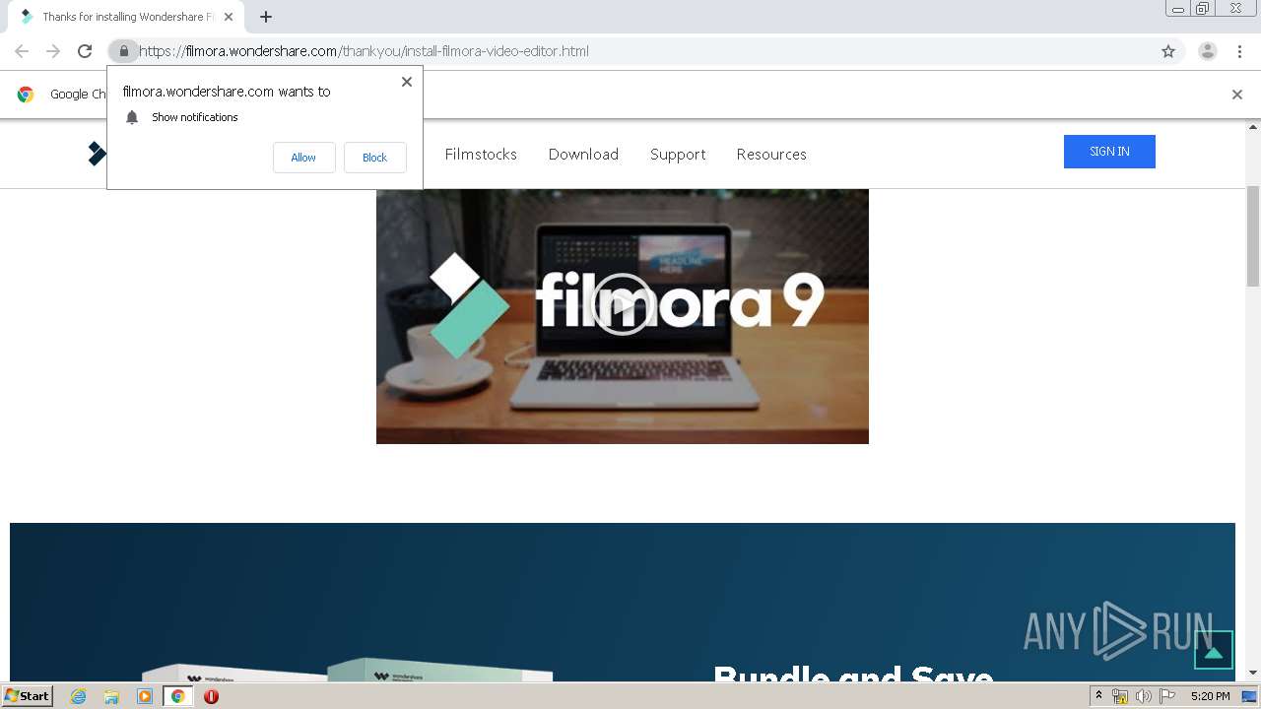Click the scrollbar up arrow
1261x709 pixels.
(1253, 127)
